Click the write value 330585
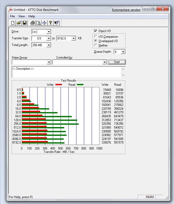This screenshot has height=204, width=174. [106, 131]
